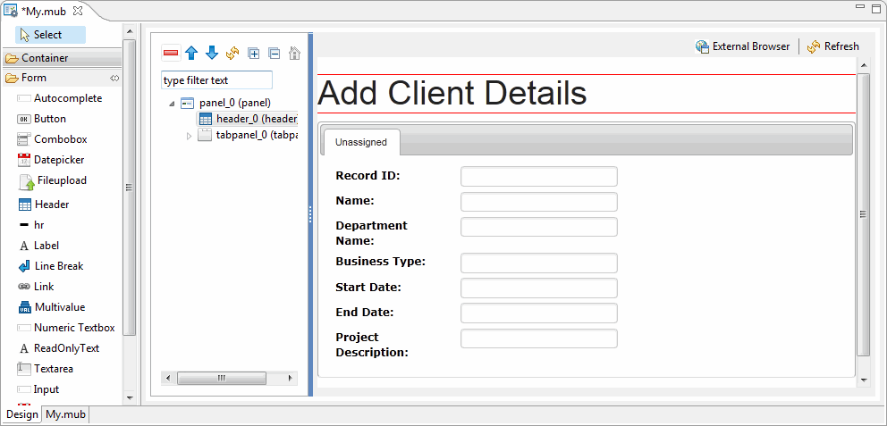Move element down with the blue down arrow
Image resolution: width=887 pixels, height=426 pixels.
[x=212, y=53]
